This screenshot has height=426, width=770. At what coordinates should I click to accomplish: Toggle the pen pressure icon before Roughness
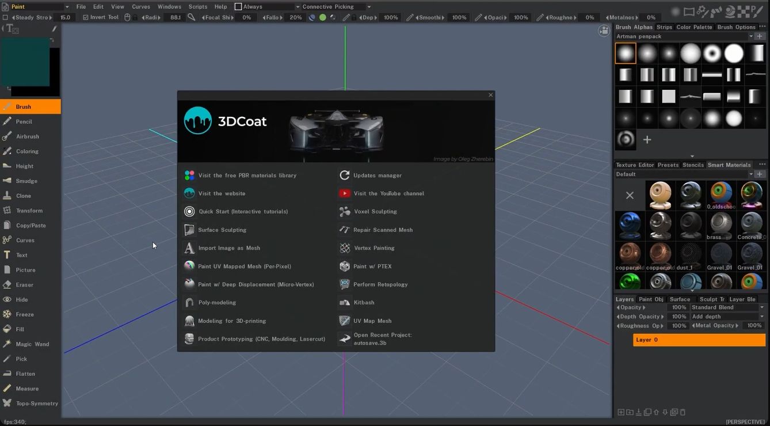click(x=540, y=17)
